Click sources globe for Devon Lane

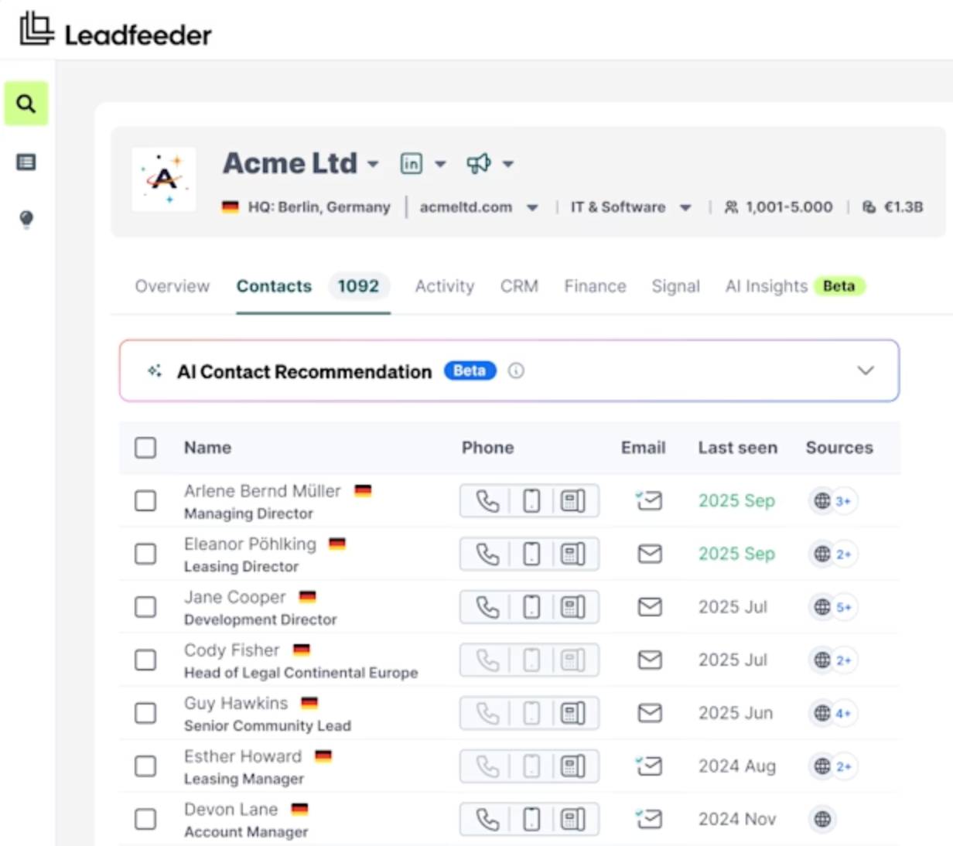click(x=822, y=819)
